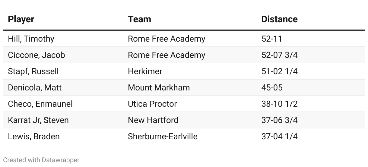Select player name Ciccone, Jacob

(x=36, y=55)
